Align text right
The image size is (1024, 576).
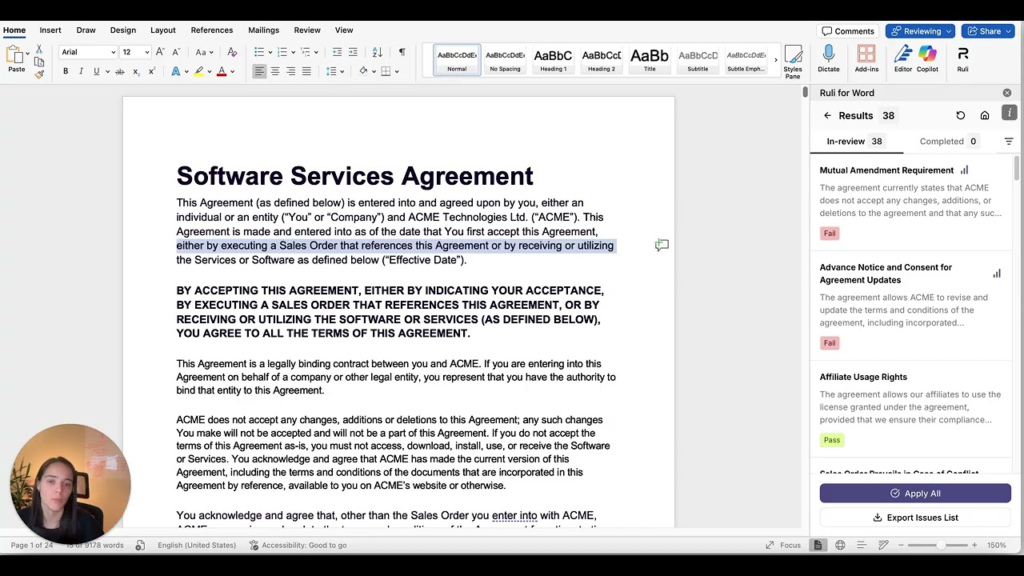(x=291, y=71)
